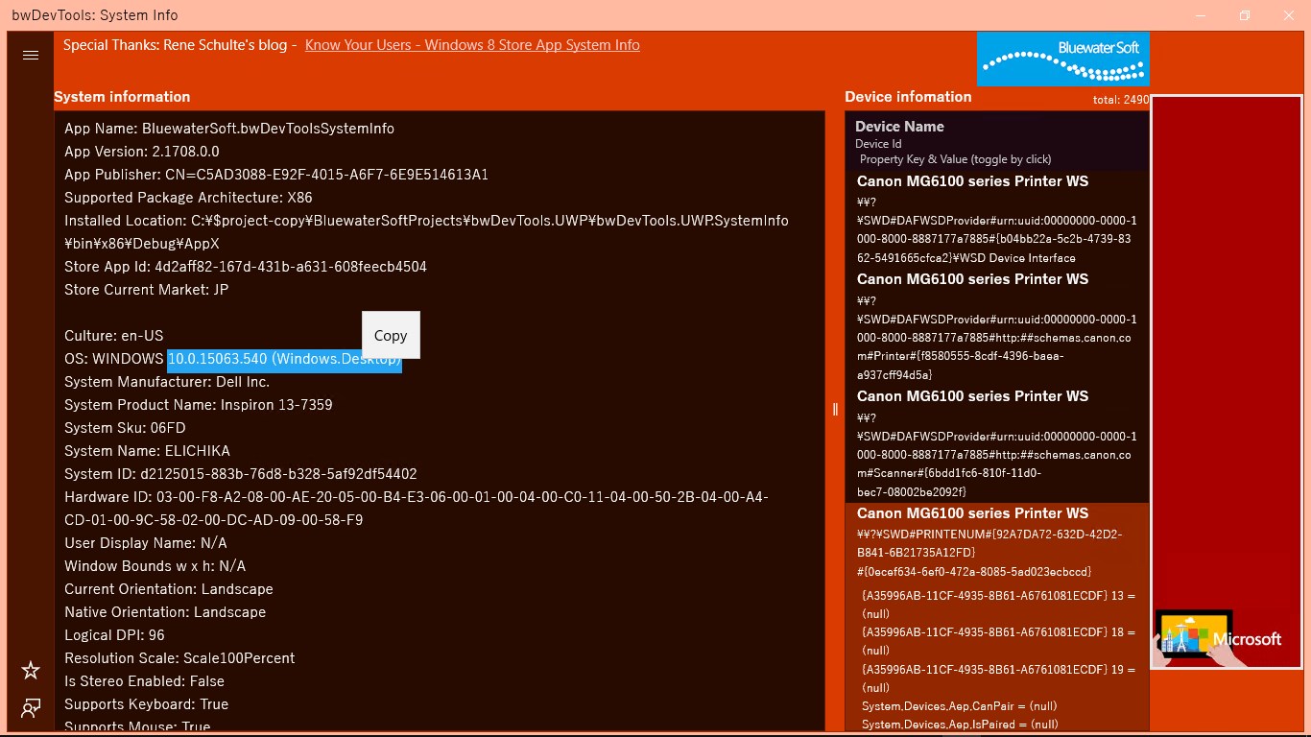
Task: Click the Bluewater Soft logo
Action: [1063, 59]
